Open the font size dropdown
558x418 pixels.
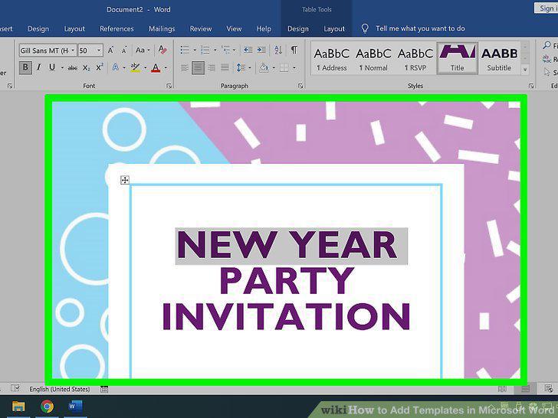click(99, 51)
